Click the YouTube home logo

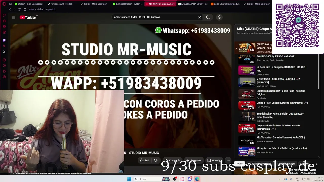(28, 17)
